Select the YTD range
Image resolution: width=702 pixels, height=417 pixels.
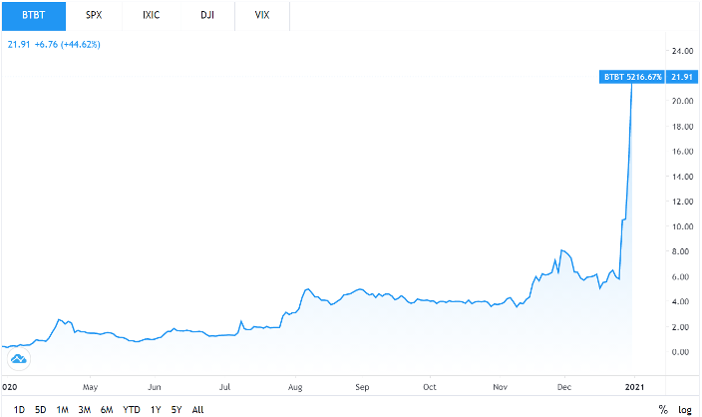click(x=132, y=409)
